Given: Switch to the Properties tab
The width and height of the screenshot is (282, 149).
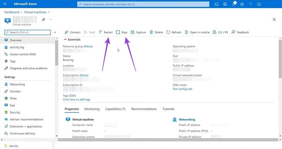Looking at the screenshot, I should [72, 109].
